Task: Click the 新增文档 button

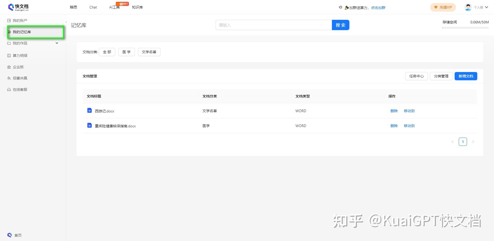Action: 466,76
